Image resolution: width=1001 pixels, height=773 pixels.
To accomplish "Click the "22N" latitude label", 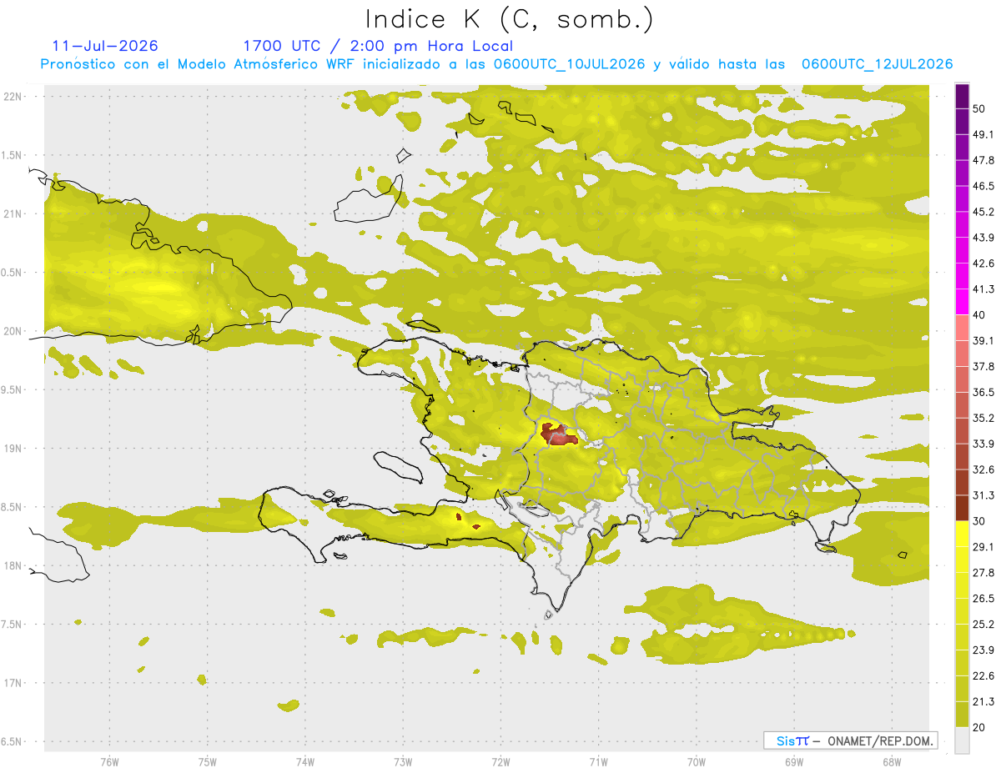I will 13,96.
